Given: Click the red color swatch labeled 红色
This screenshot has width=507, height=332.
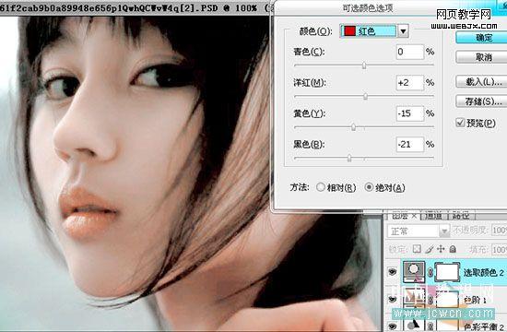Looking at the screenshot, I should [x=349, y=31].
